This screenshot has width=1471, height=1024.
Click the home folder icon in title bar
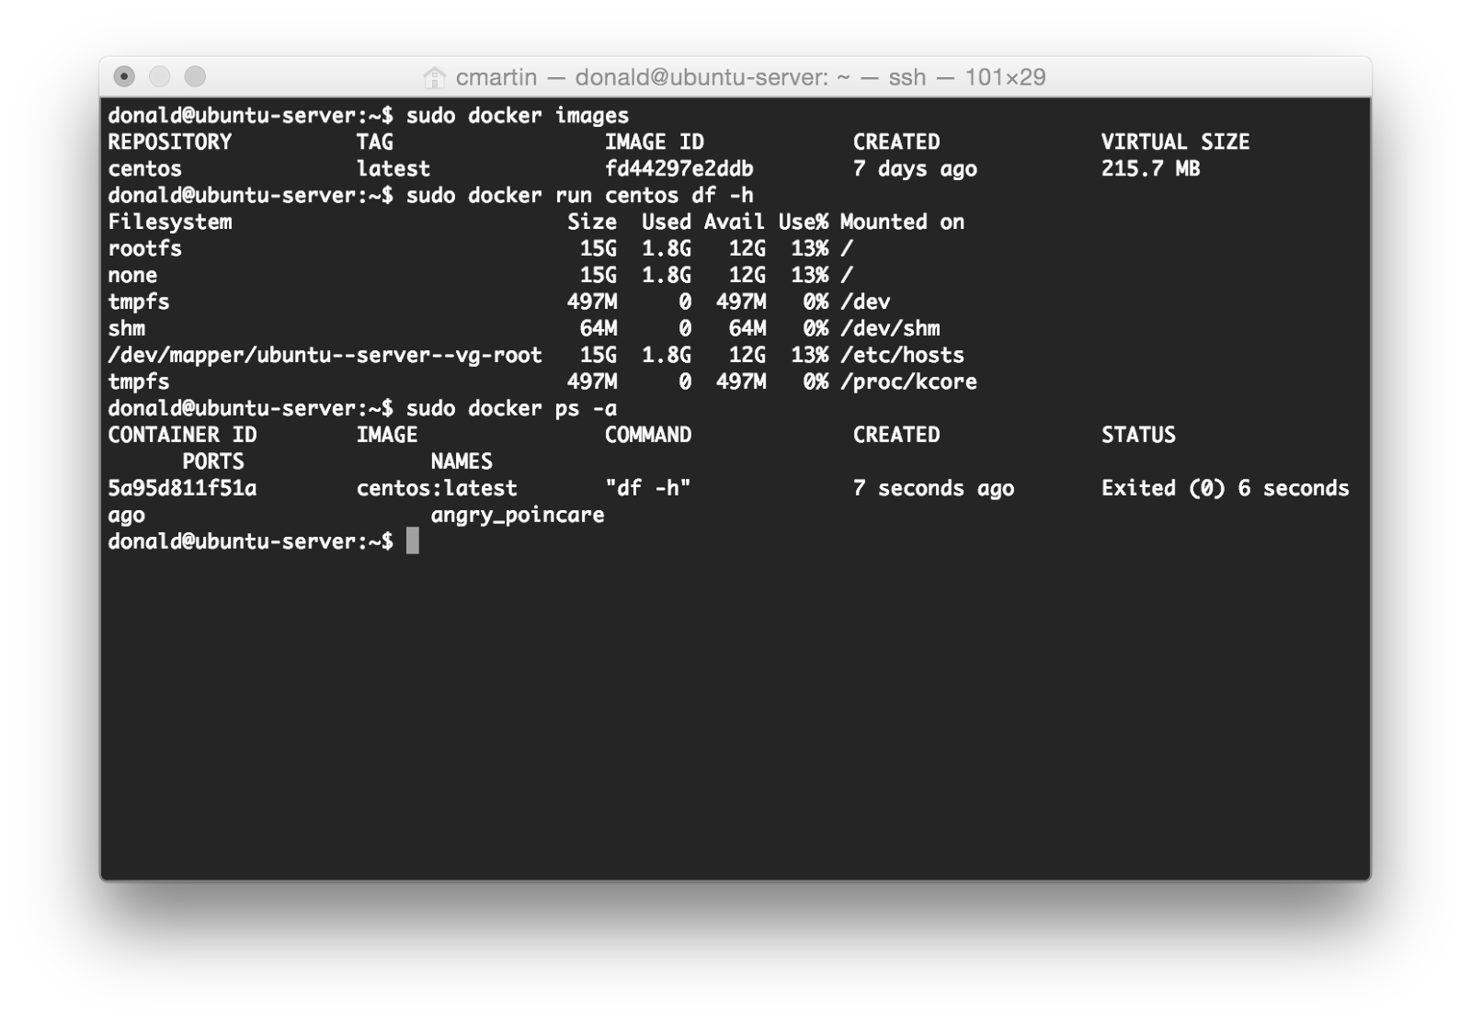click(434, 77)
